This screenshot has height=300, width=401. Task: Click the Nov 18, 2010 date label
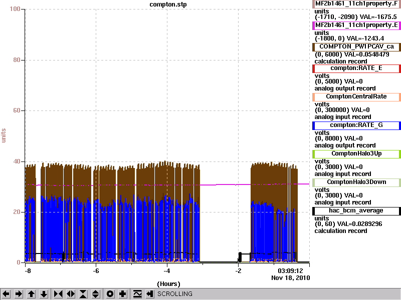[291, 278]
